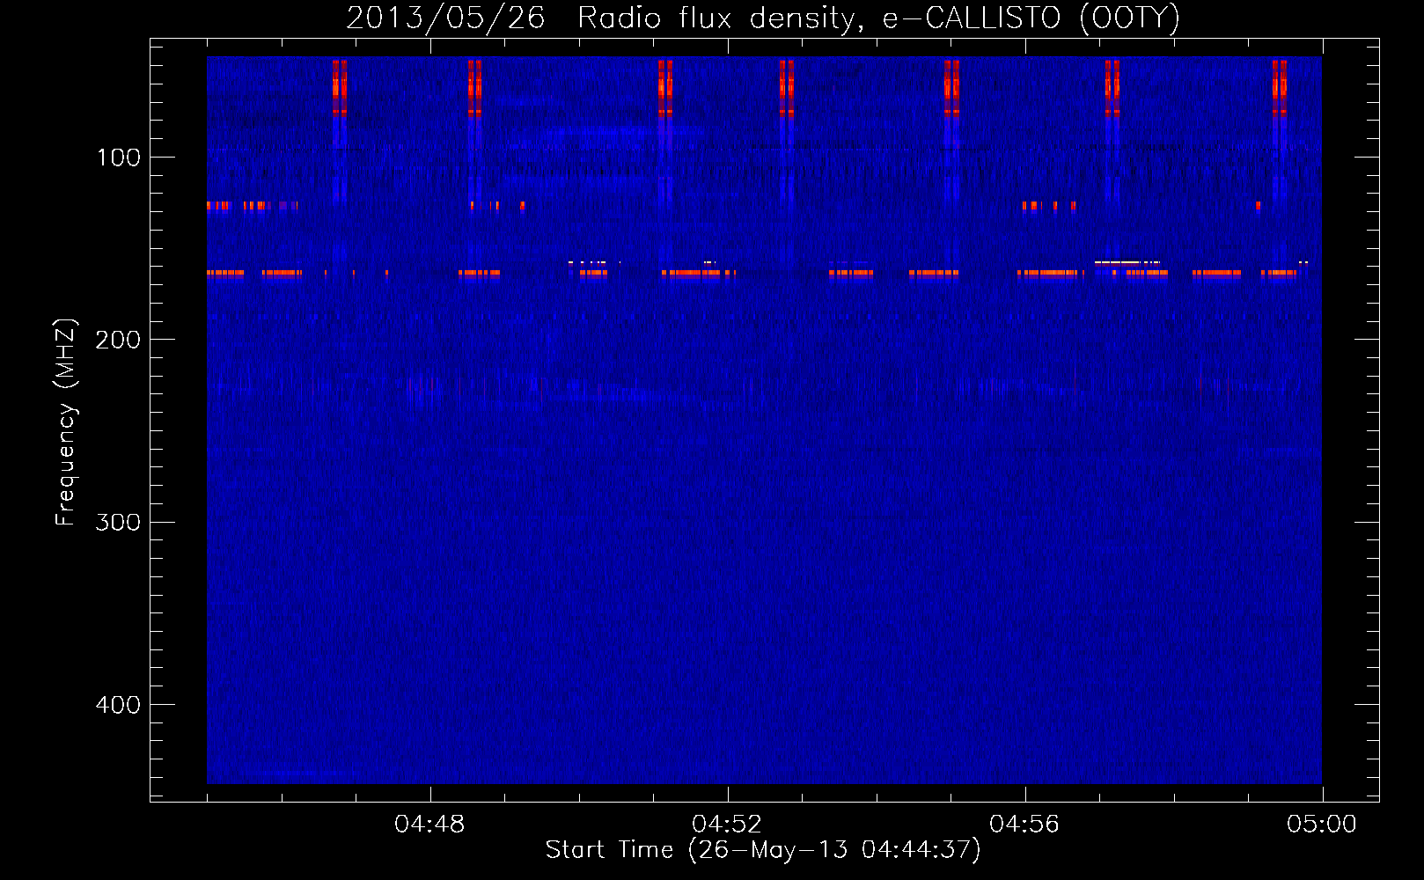Click the '400' frequency tick label

tap(118, 705)
